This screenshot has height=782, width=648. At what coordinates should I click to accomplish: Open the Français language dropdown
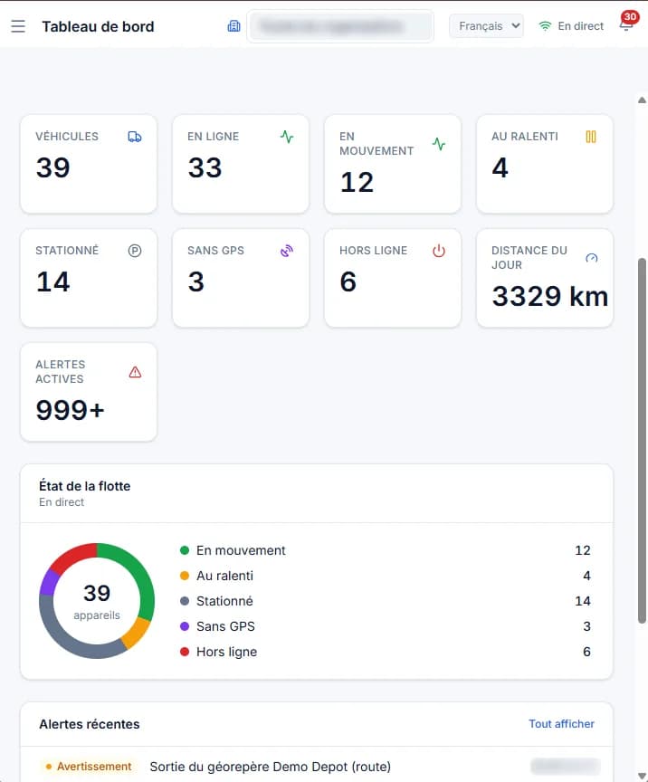click(x=486, y=26)
